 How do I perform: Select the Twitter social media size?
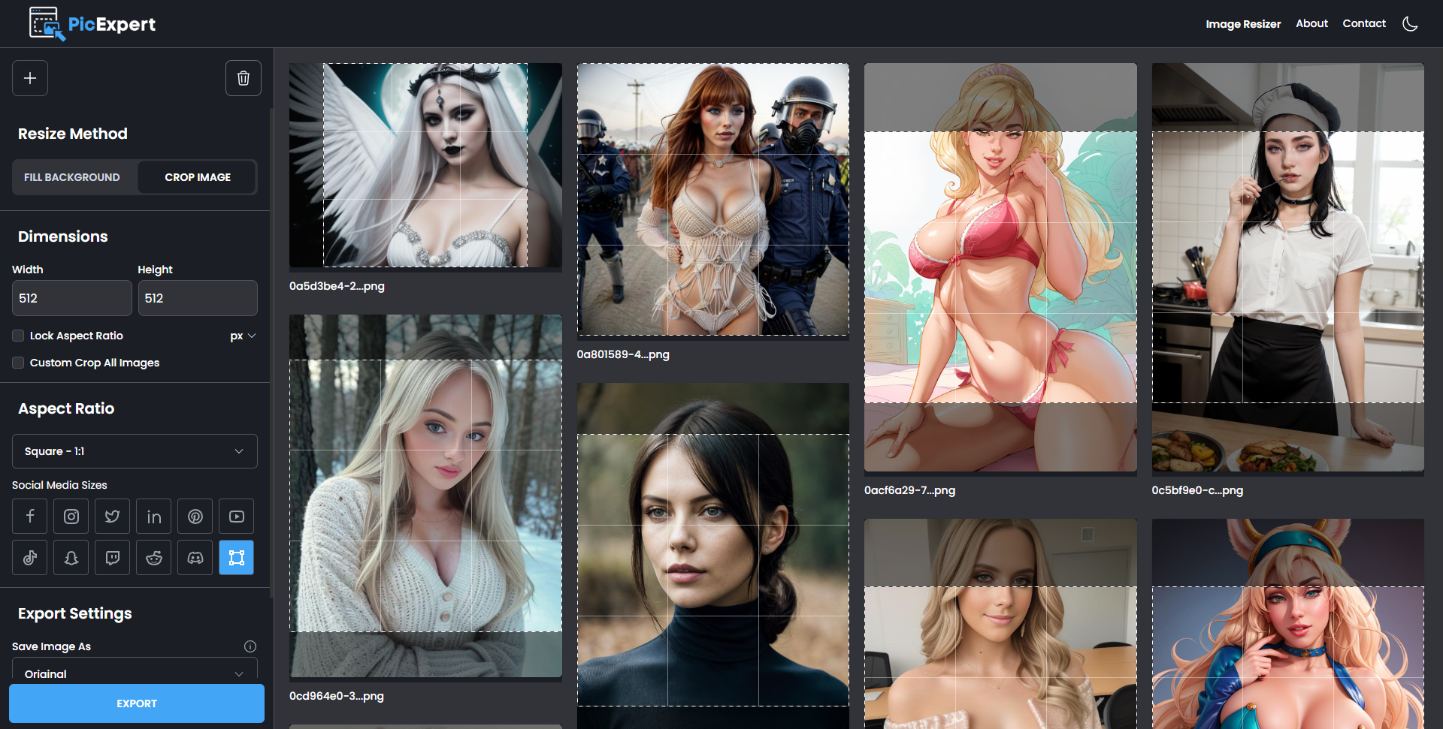click(x=113, y=517)
